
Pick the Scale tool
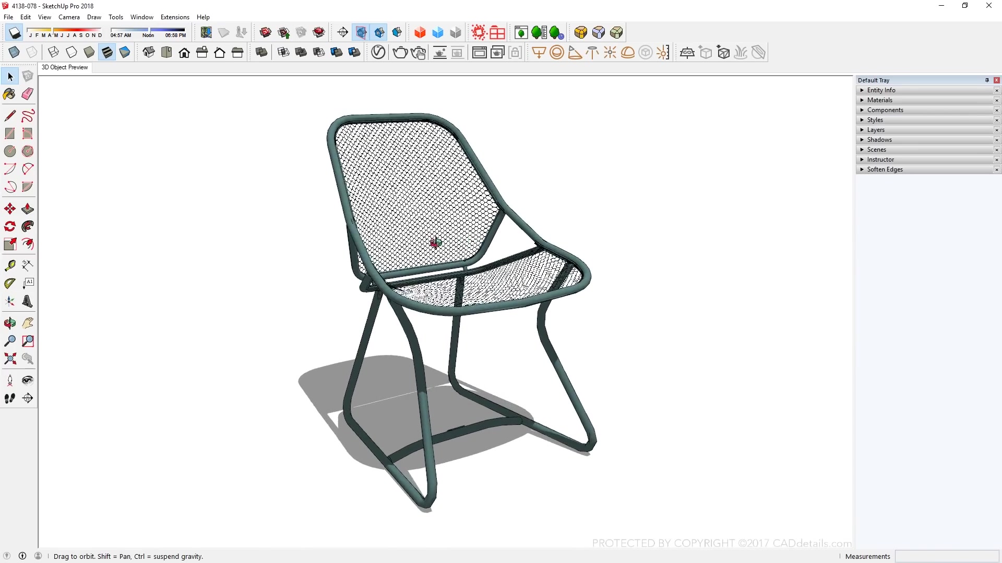click(10, 244)
